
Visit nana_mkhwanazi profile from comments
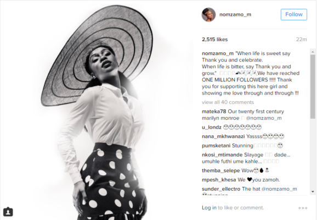(x=223, y=136)
